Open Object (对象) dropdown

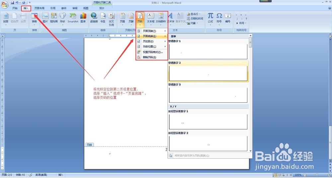(x=193, y=23)
